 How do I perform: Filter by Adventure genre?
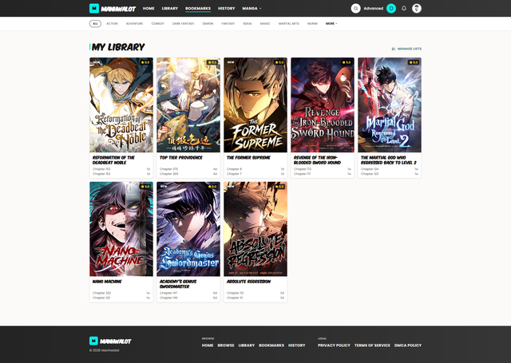point(135,23)
